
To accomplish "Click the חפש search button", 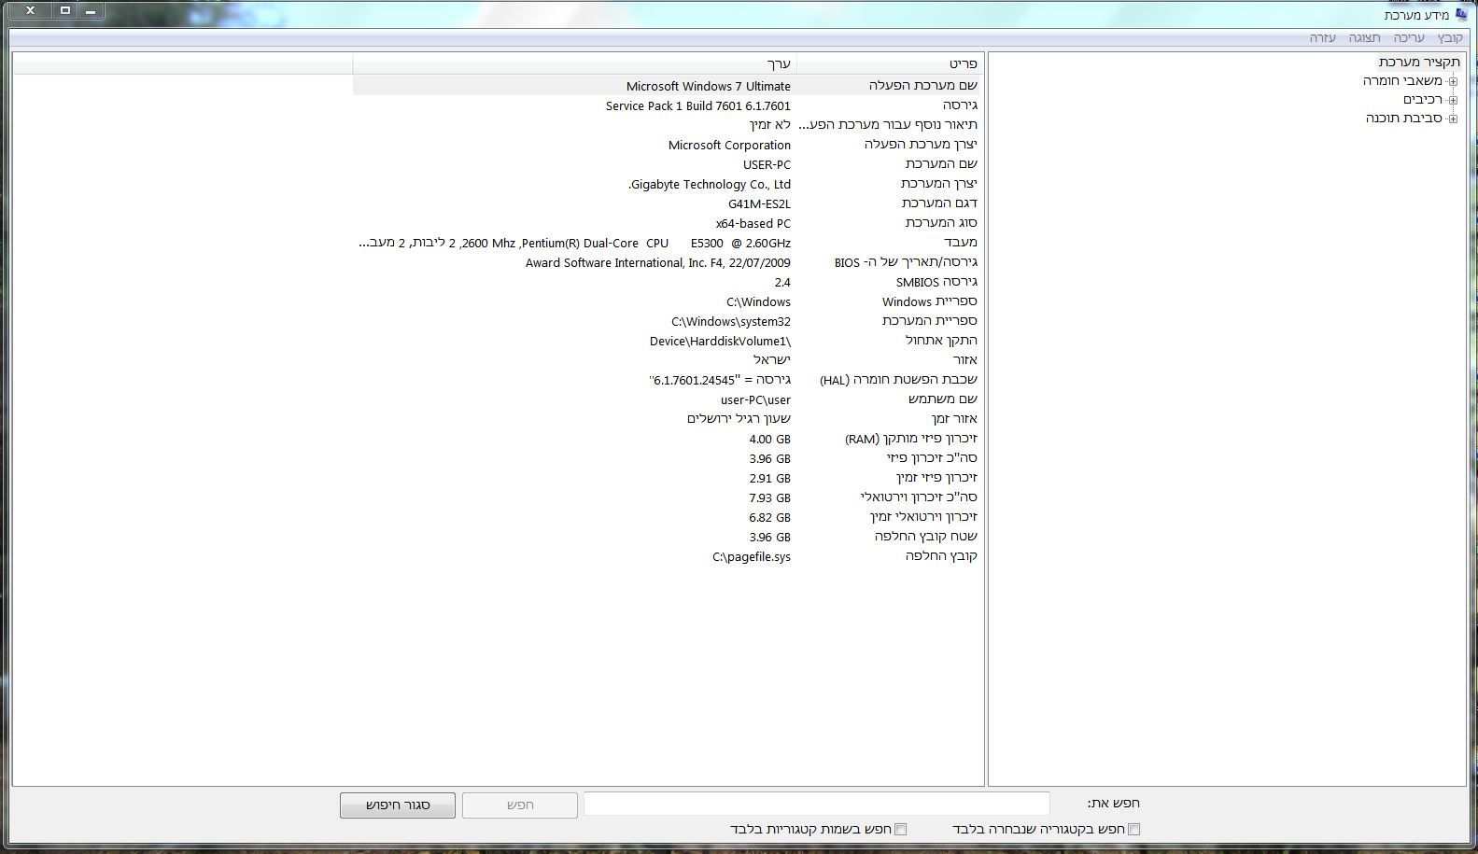I will pyautogui.click(x=520, y=805).
